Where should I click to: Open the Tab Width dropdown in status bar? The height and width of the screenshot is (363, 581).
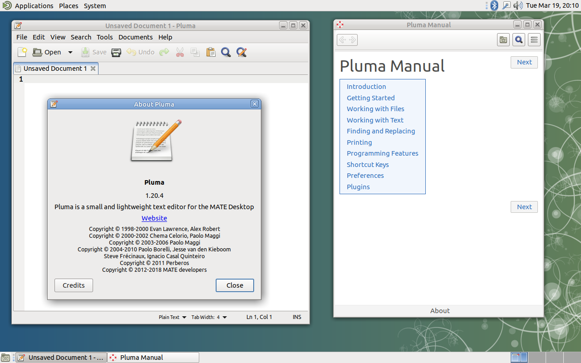(x=209, y=317)
